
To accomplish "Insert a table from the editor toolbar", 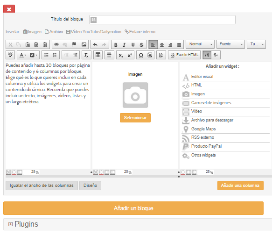I will (98, 55).
